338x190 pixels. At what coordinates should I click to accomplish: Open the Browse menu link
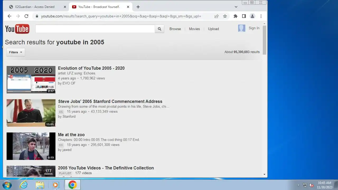click(175, 29)
